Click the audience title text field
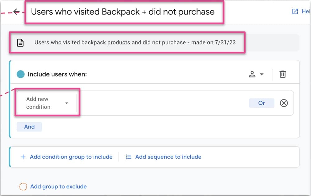 123,12
